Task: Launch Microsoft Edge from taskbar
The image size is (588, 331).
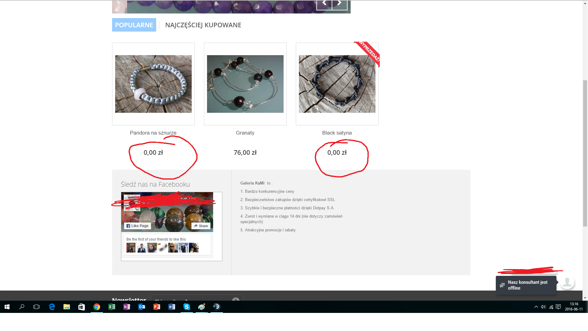Action: click(52, 307)
